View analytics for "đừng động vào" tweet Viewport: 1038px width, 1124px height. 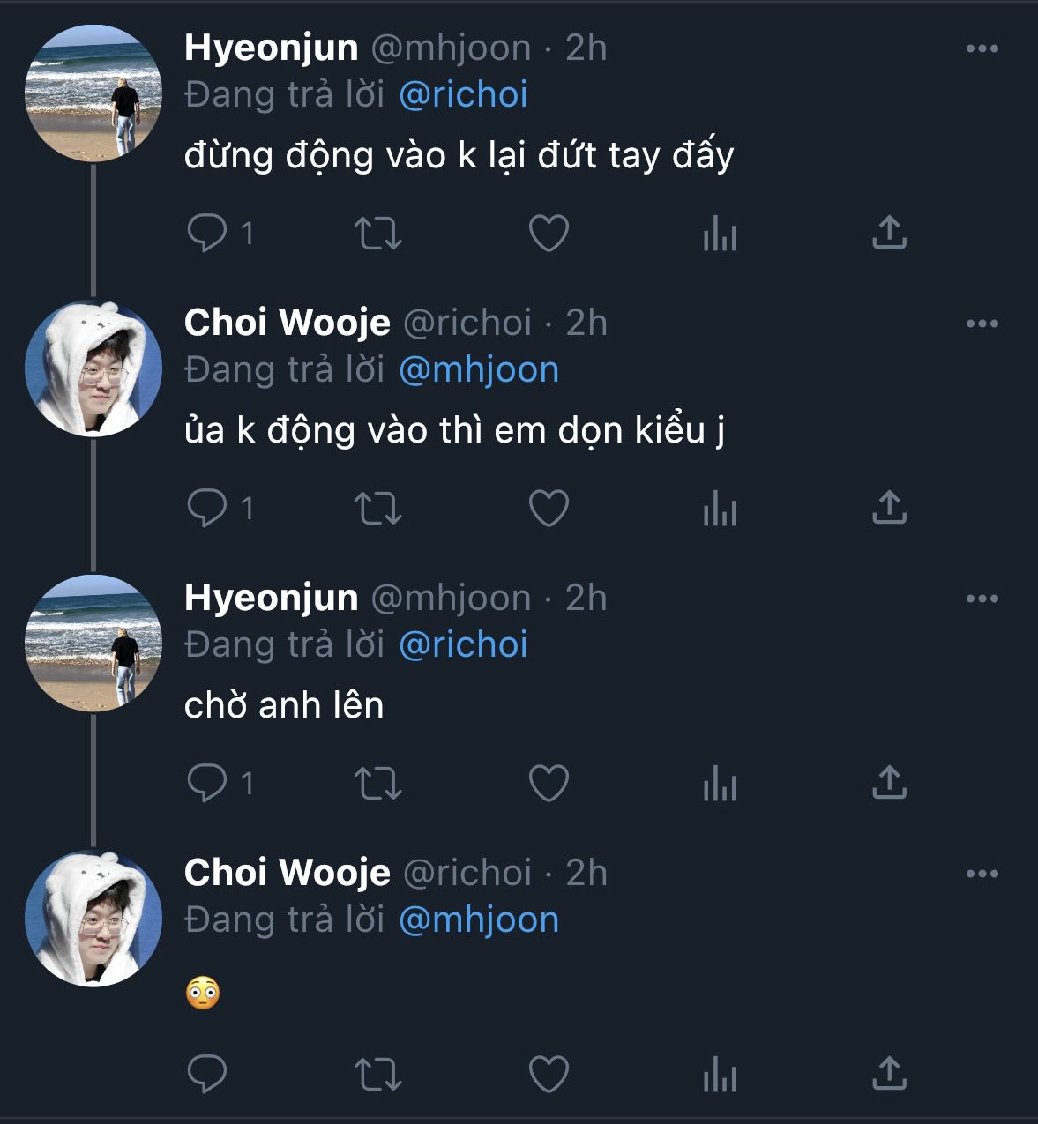pos(720,234)
